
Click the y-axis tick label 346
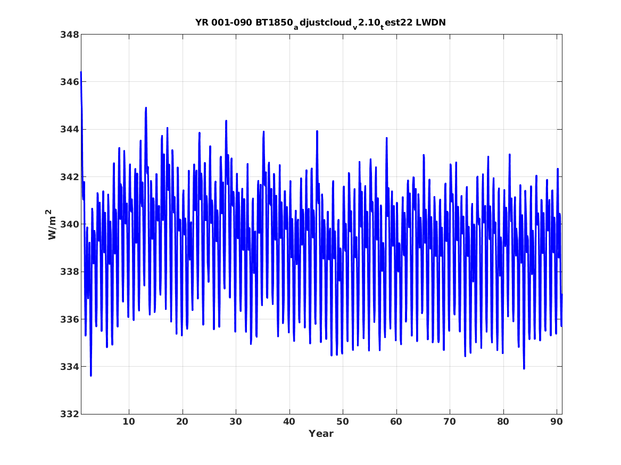point(69,82)
